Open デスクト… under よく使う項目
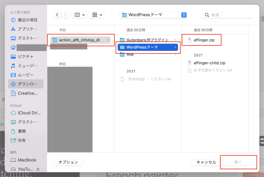Viewport: 264px width, 177px height. tap(26, 38)
